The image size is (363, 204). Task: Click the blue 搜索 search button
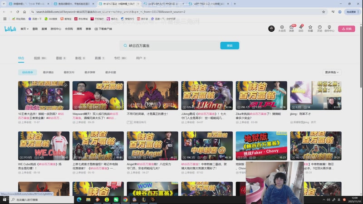230,46
